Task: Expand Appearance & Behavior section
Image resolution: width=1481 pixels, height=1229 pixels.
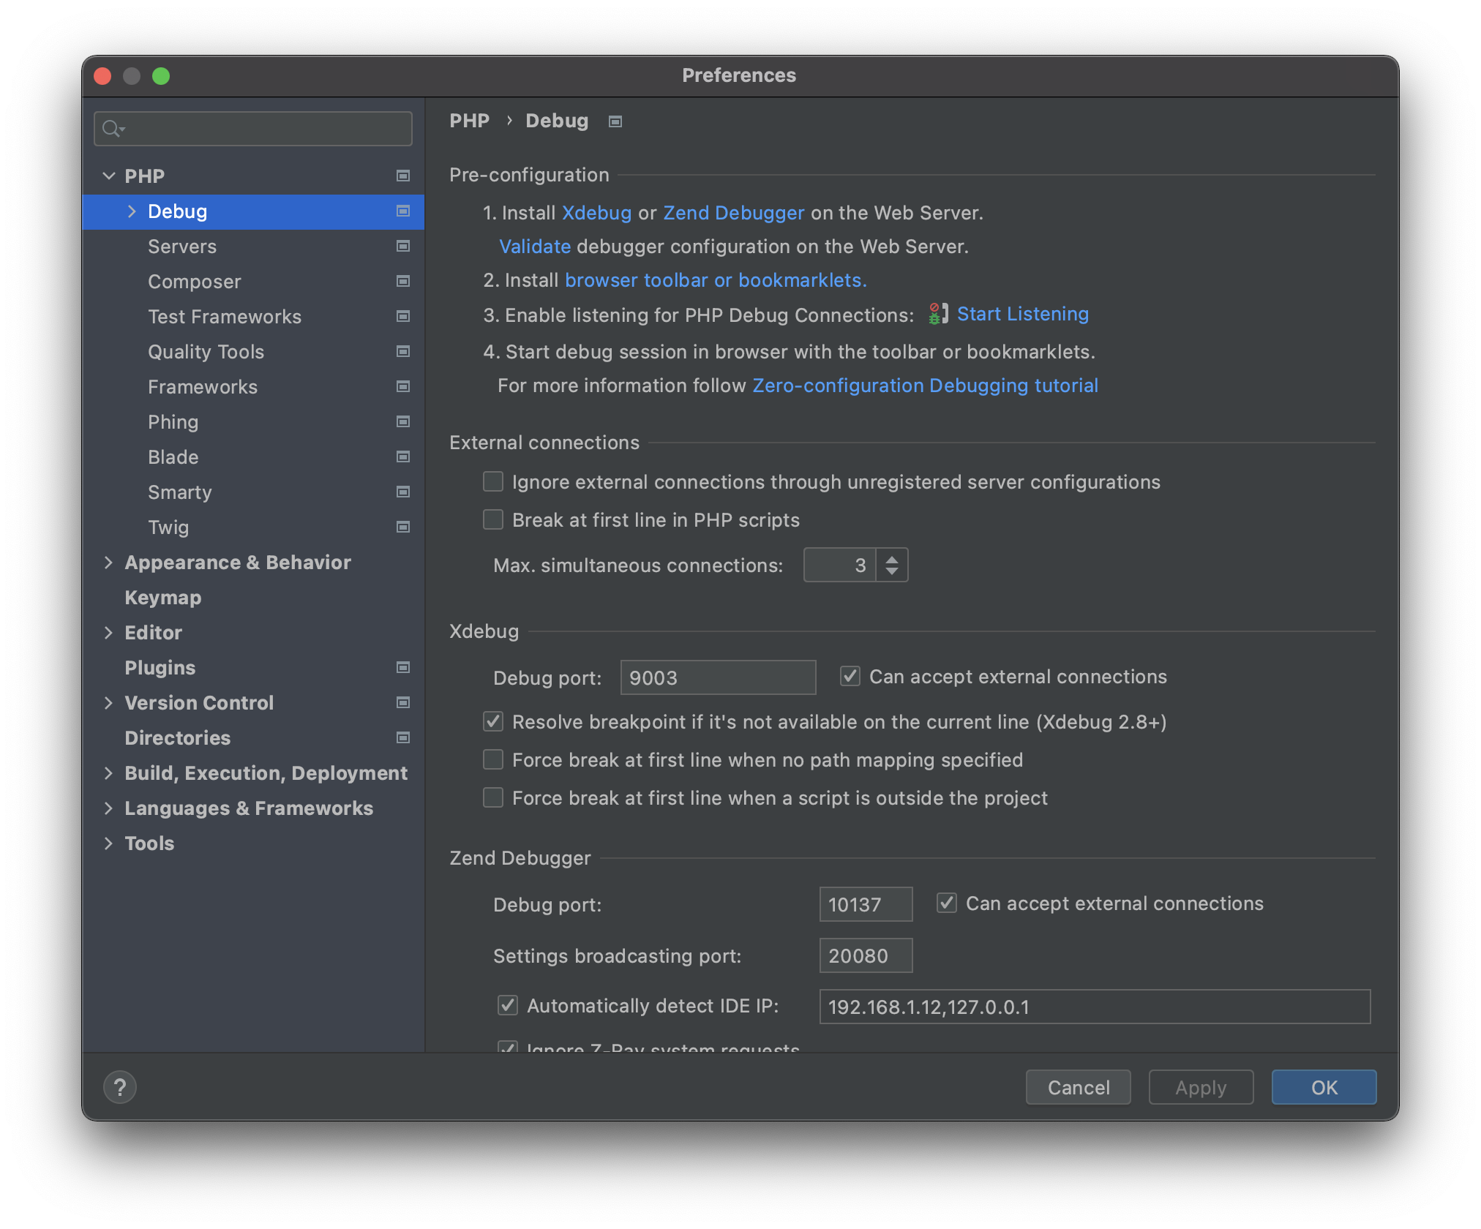Action: 108,562
